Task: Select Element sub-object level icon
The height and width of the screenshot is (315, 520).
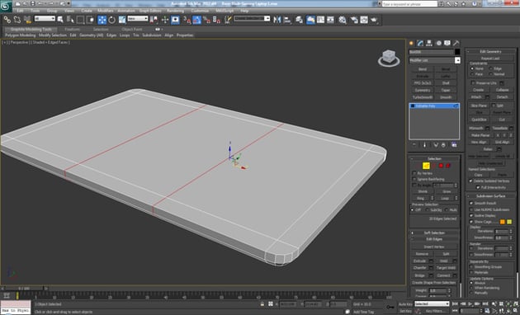Action: [x=448, y=166]
